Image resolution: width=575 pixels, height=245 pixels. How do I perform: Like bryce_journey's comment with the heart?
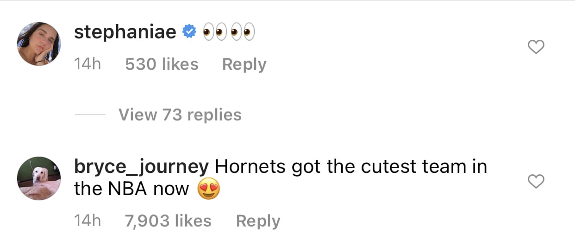point(536,182)
